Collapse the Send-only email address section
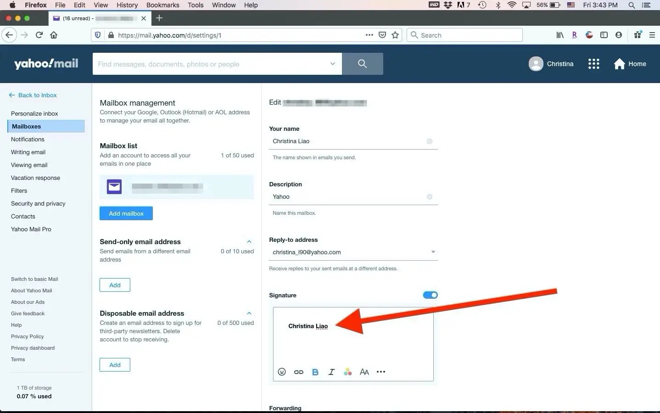660x413 pixels. tap(249, 242)
